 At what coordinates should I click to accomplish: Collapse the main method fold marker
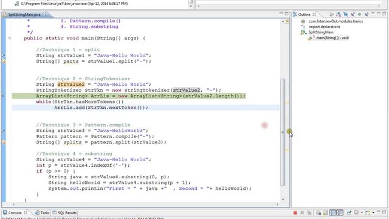pos(10,38)
